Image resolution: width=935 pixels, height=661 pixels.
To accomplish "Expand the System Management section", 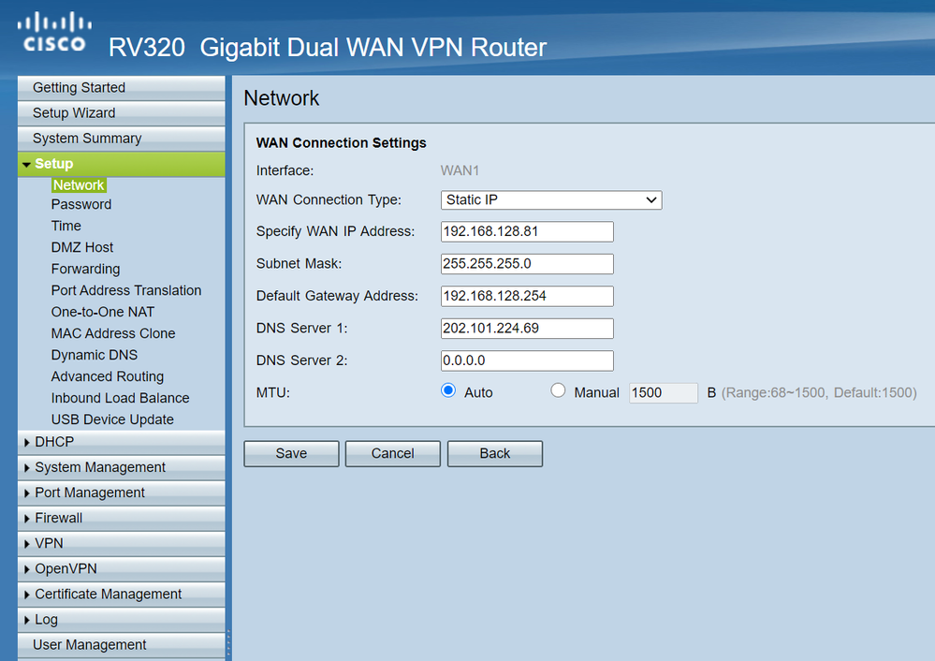I will pyautogui.click(x=122, y=468).
